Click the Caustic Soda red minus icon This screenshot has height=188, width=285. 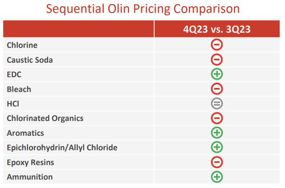[x=217, y=60]
